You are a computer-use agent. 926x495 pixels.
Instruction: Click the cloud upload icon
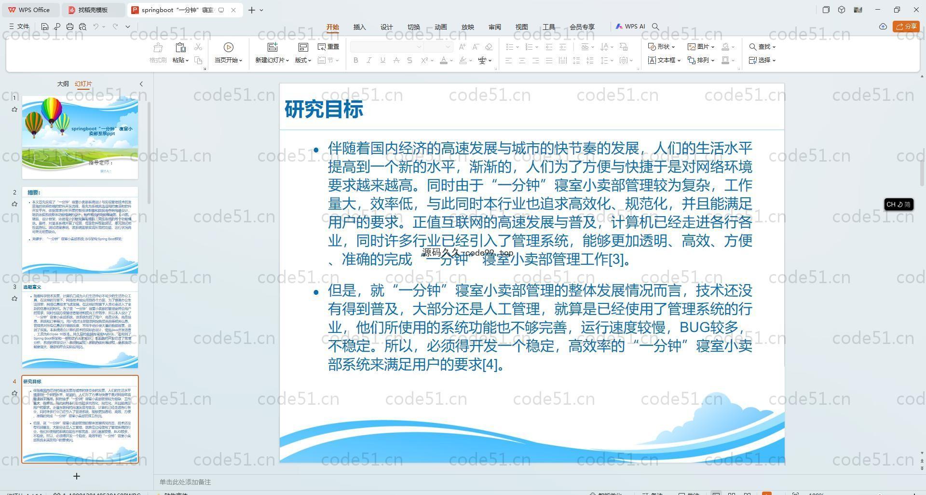883,27
